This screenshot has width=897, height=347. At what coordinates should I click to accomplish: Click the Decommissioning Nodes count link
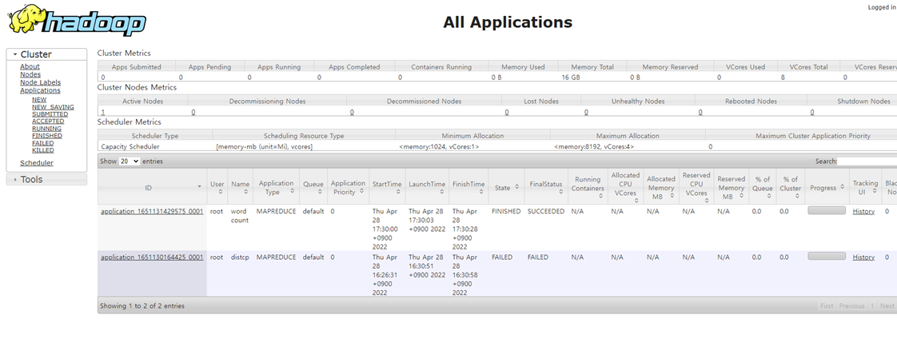(x=193, y=112)
